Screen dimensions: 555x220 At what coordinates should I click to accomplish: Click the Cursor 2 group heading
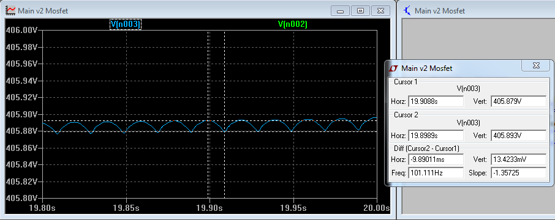pyautogui.click(x=406, y=115)
